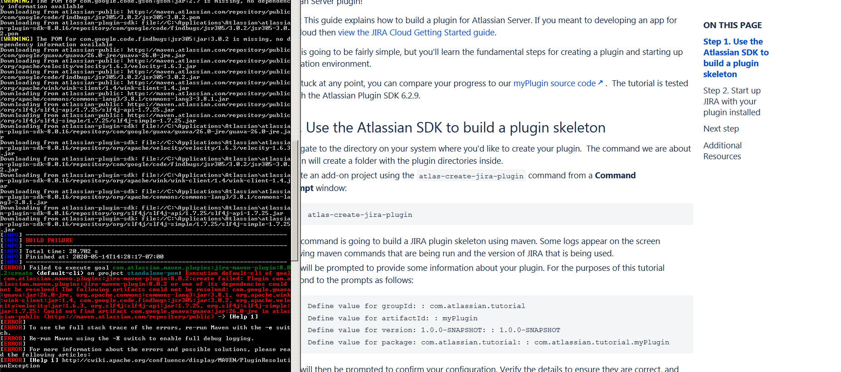Click the Total time line in terminal
This screenshot has height=372, width=841.
tap(62, 251)
